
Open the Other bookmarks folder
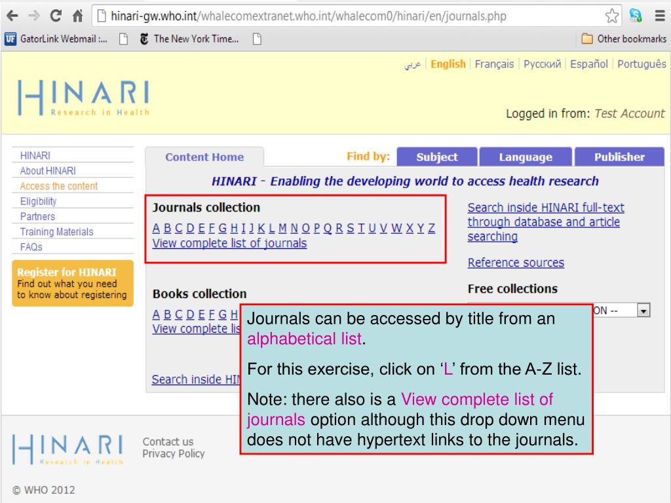(624, 39)
